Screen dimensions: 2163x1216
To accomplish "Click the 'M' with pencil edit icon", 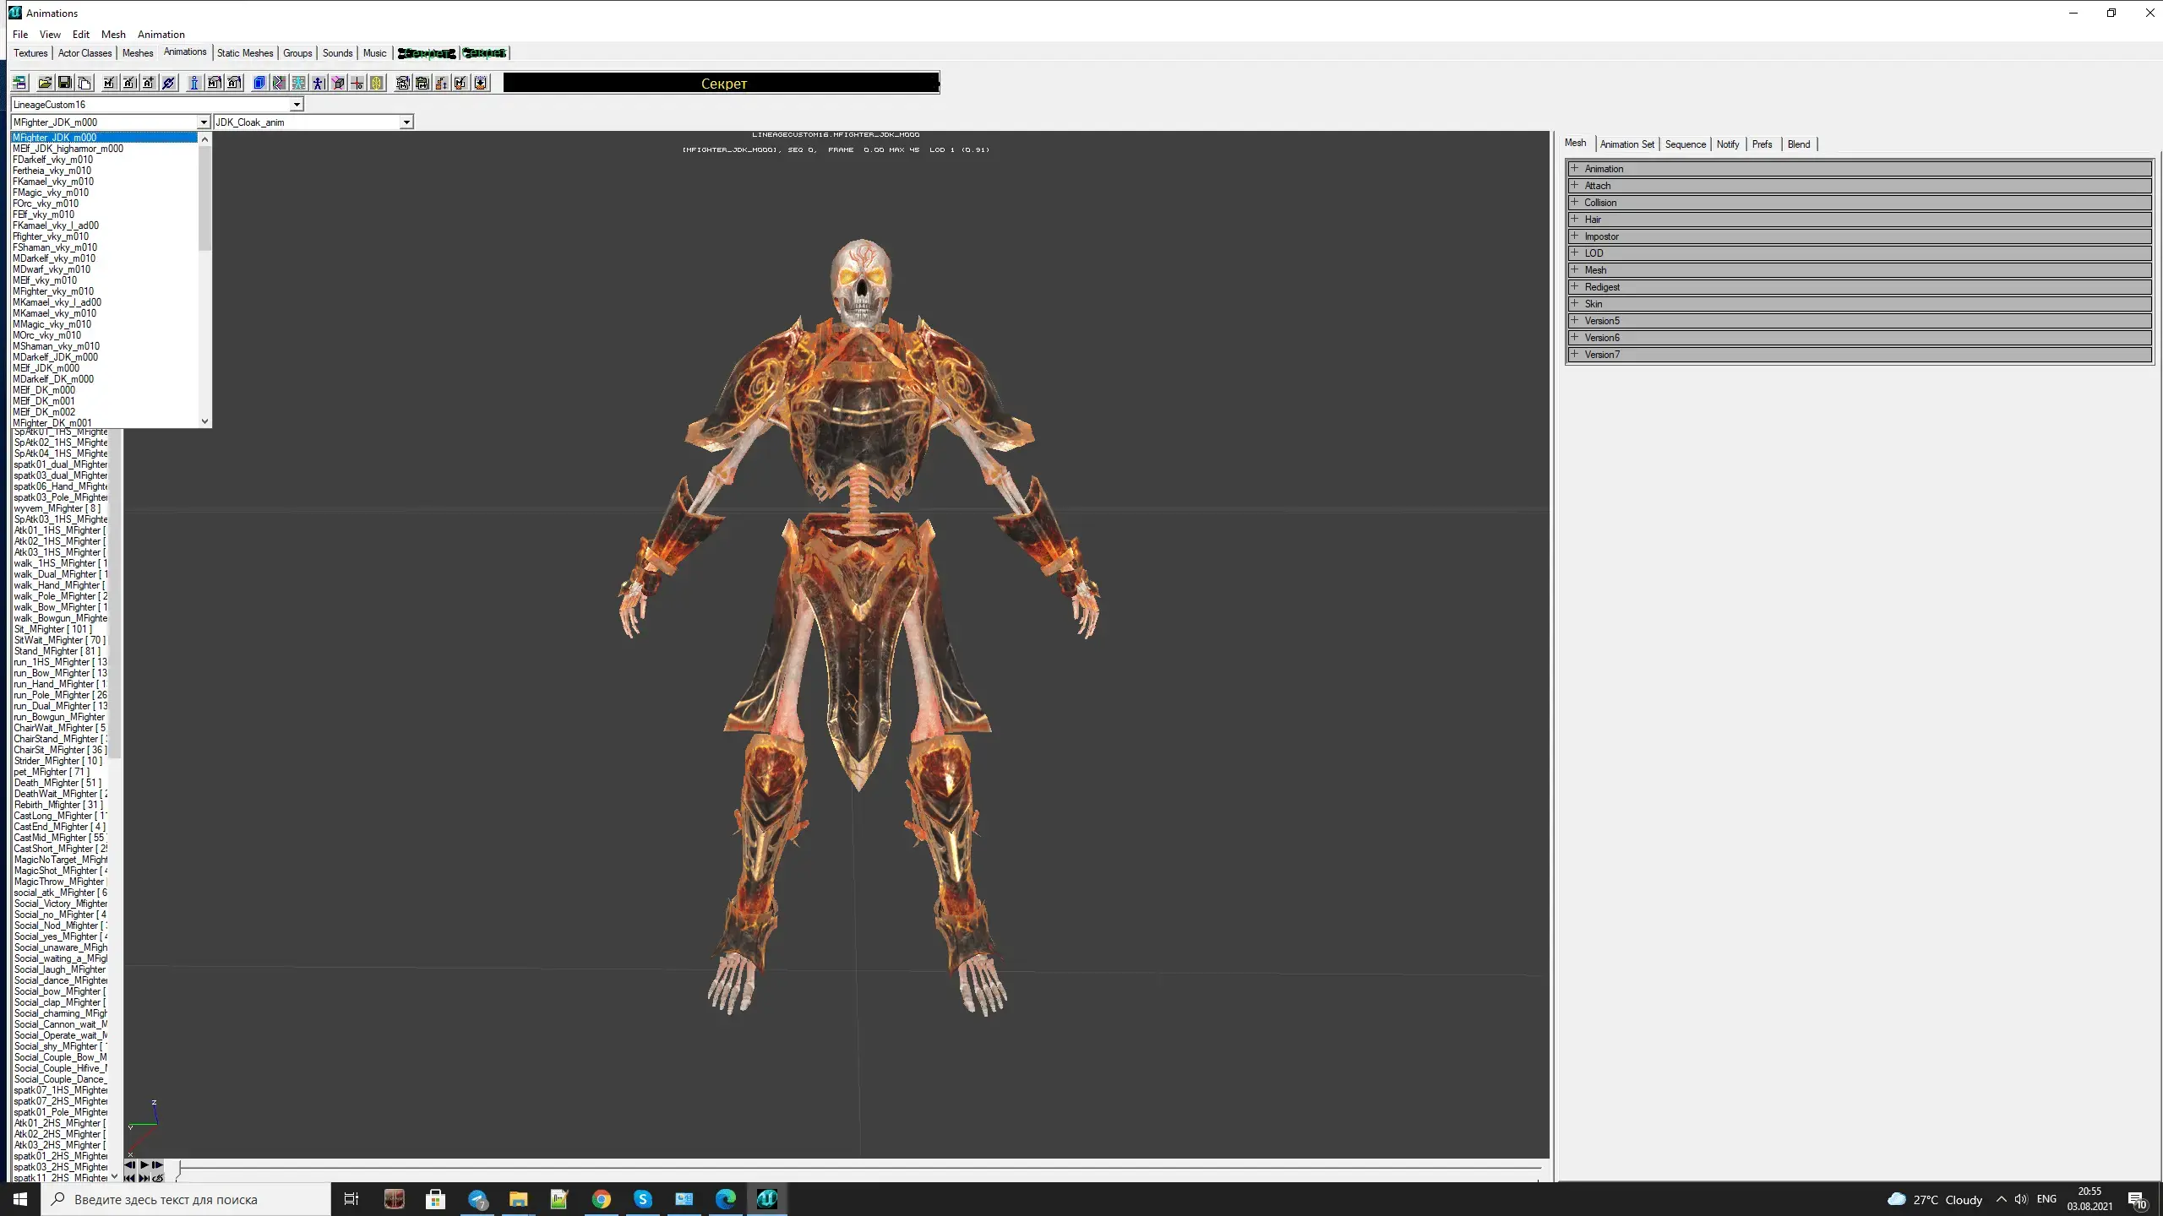I will (460, 83).
